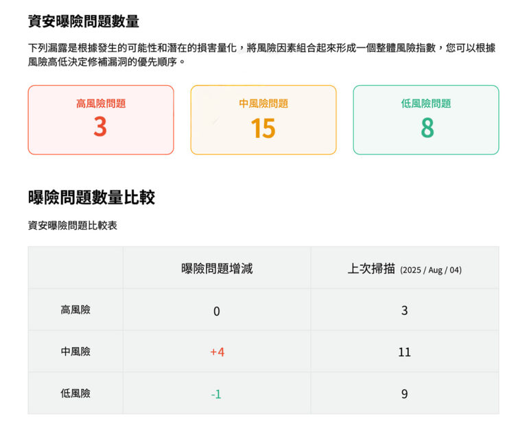Click the 0 change value for 高風險
Screen dimensions: 527x435
217,311
